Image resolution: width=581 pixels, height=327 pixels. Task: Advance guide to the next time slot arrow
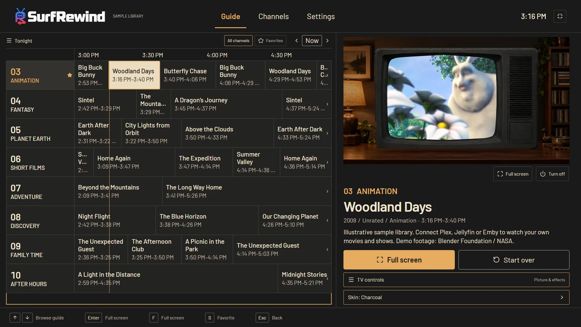pos(327,41)
